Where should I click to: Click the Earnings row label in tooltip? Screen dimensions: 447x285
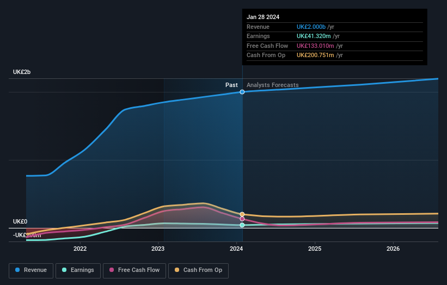pos(258,36)
